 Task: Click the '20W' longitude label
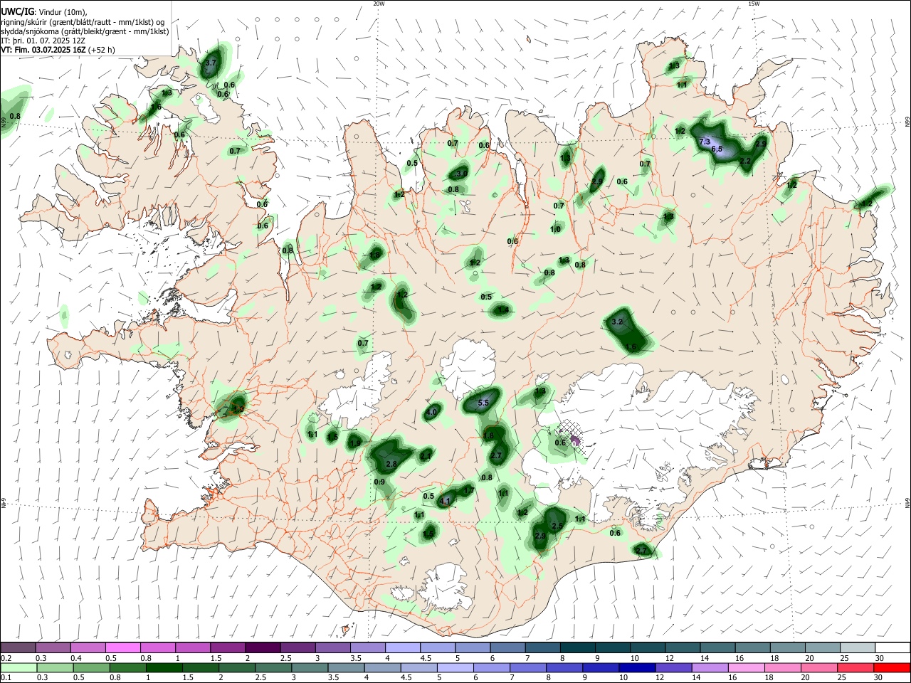pos(379,4)
